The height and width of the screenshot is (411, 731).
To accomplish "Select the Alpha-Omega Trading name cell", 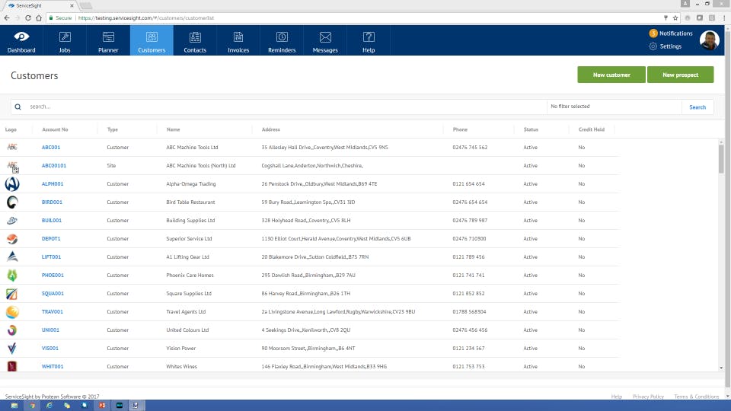I will (191, 183).
